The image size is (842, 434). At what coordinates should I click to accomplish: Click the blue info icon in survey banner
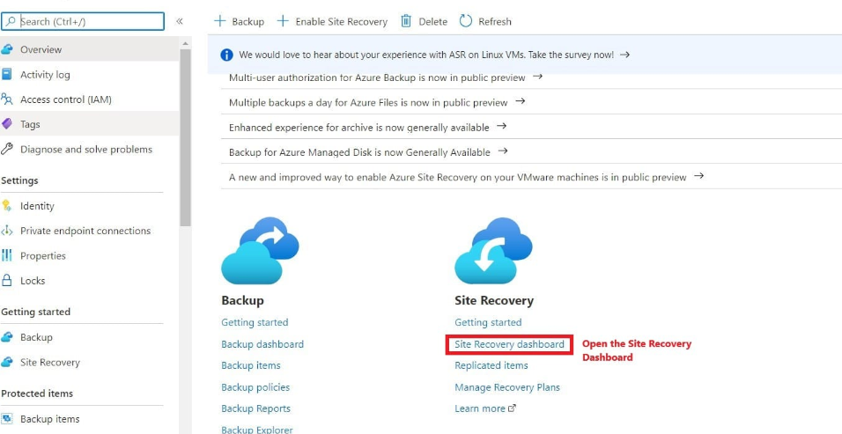click(227, 55)
